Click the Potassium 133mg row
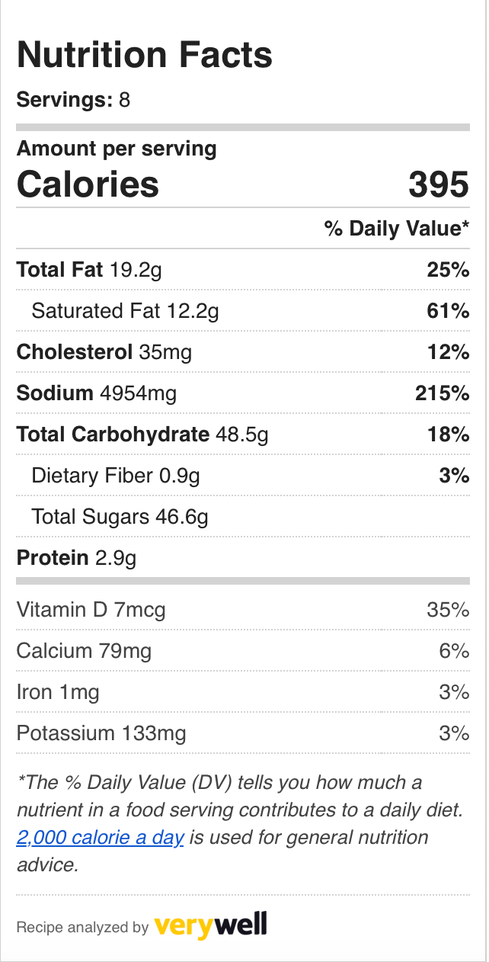 243,733
